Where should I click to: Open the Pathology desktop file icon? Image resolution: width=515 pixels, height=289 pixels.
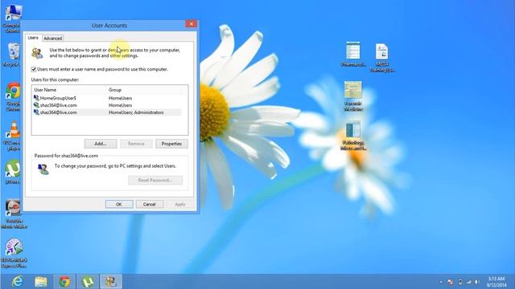coord(353,136)
